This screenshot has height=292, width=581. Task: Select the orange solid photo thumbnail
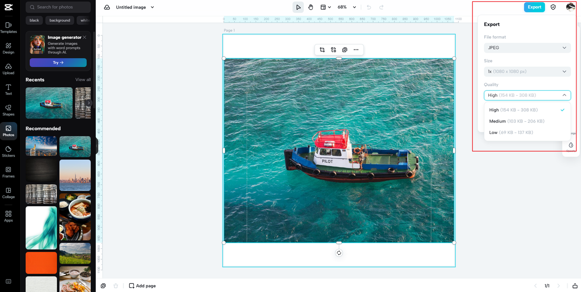tap(41, 263)
